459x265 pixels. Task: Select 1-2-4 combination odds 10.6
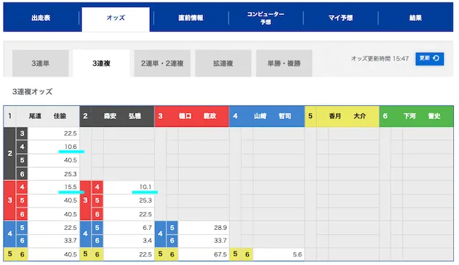click(54, 147)
